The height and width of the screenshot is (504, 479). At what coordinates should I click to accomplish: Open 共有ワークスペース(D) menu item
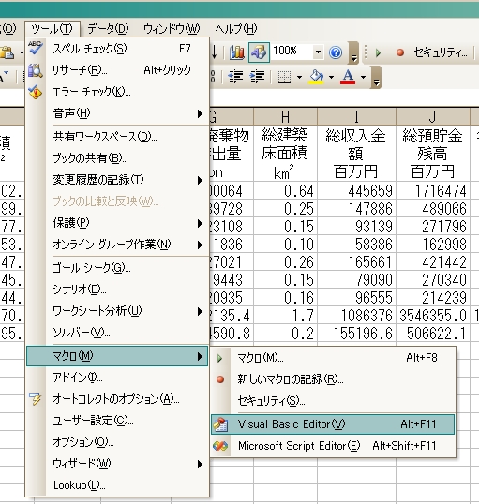pos(117,137)
